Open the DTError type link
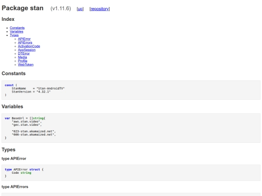 point(24,54)
